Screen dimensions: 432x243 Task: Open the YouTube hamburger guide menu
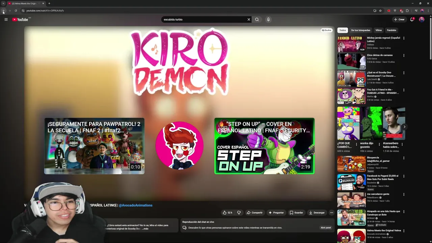6,20
